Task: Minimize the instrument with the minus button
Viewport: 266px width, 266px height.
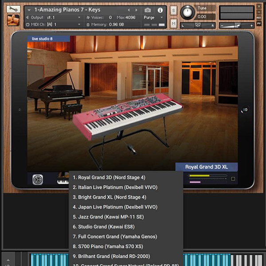Action: [259, 12]
